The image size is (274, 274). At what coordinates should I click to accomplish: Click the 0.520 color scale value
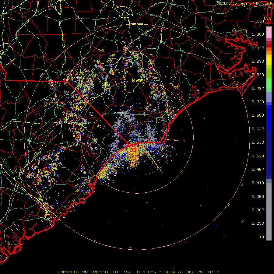click(x=258, y=156)
